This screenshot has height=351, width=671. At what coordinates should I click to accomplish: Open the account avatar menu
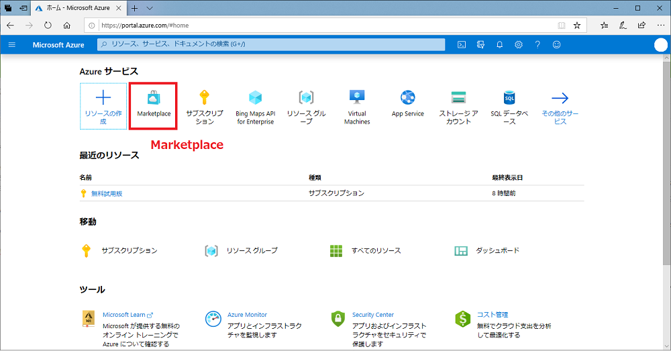[661, 45]
